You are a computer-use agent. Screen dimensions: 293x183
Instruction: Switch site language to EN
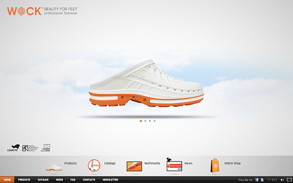[275, 180]
